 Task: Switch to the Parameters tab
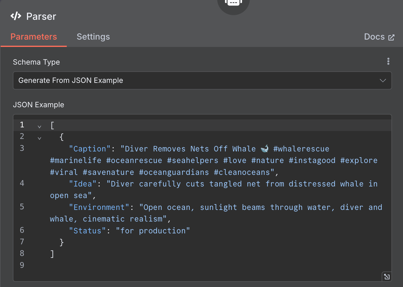(x=34, y=37)
